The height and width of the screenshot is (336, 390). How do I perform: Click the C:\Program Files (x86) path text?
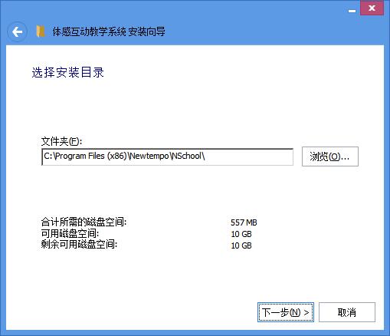(85, 156)
